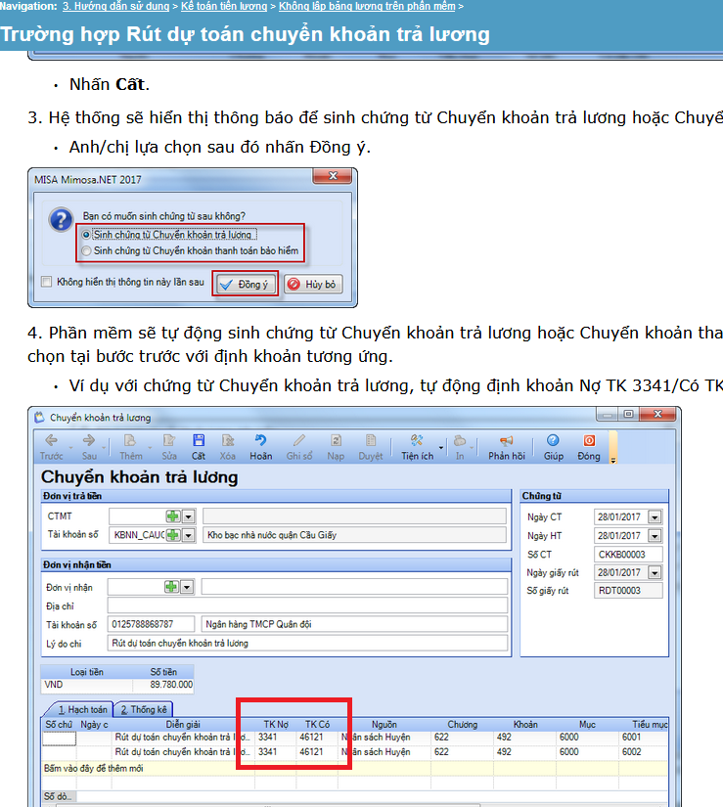The height and width of the screenshot is (807, 723).
Task: Expand the Đơn vị nhận dropdown arrow
Action: (x=187, y=587)
